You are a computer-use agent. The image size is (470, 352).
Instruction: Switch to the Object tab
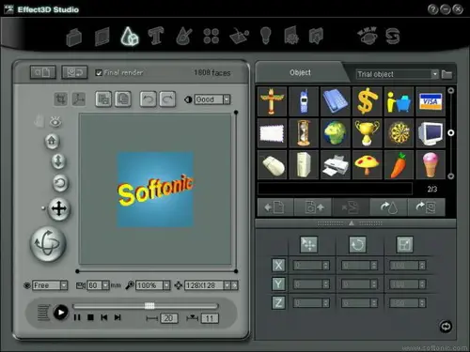click(300, 72)
